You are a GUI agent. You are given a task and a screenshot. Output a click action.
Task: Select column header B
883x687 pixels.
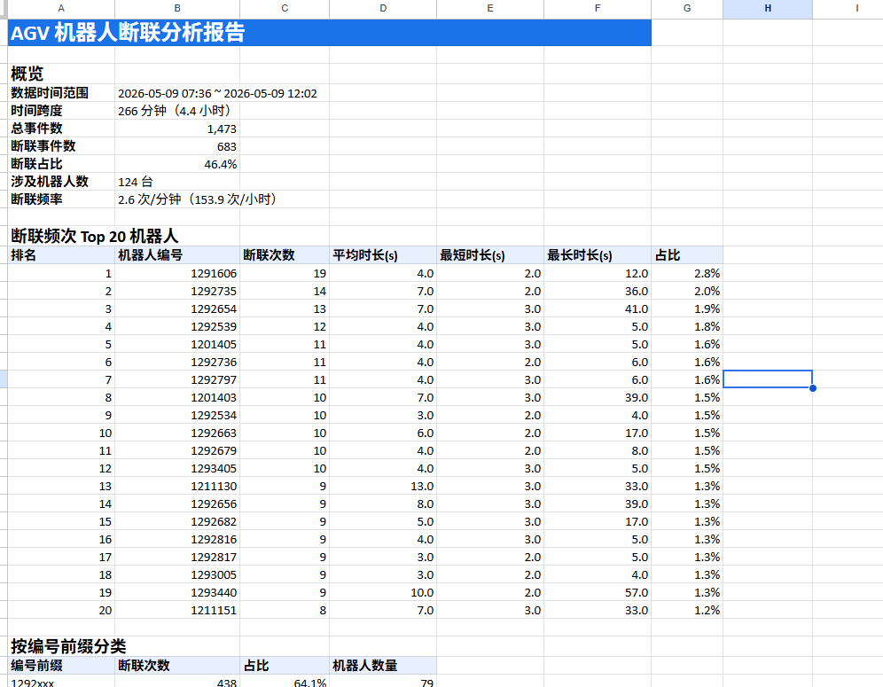click(176, 9)
